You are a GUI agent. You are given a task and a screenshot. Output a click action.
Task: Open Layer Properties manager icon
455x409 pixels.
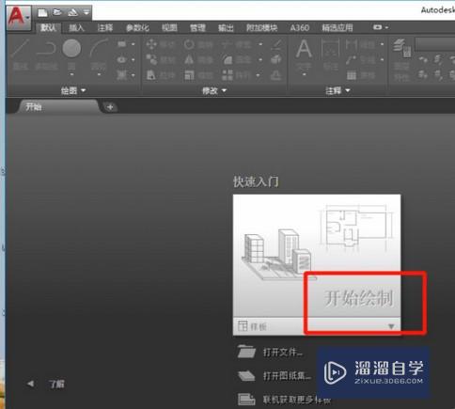pyautogui.click(x=401, y=59)
